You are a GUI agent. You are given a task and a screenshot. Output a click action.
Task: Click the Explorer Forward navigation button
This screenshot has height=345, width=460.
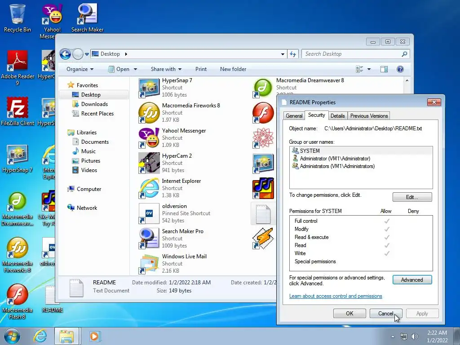[78, 54]
